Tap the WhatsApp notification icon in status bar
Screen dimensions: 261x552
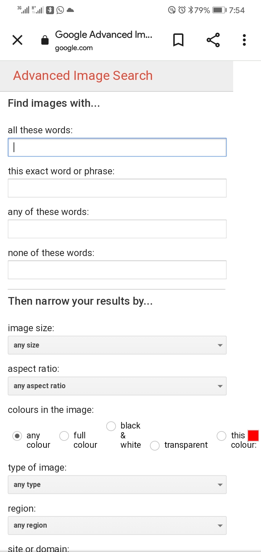(x=60, y=10)
